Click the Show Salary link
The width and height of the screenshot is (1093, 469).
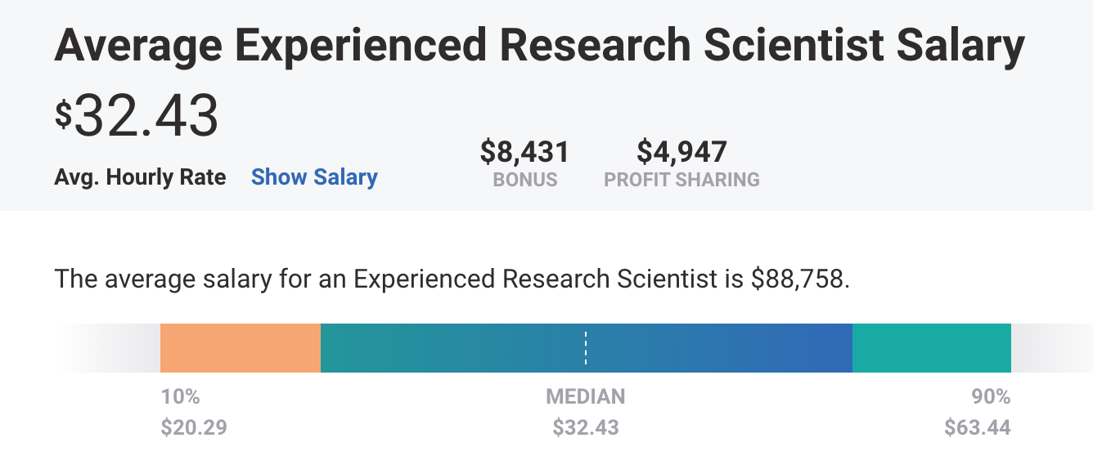(314, 177)
